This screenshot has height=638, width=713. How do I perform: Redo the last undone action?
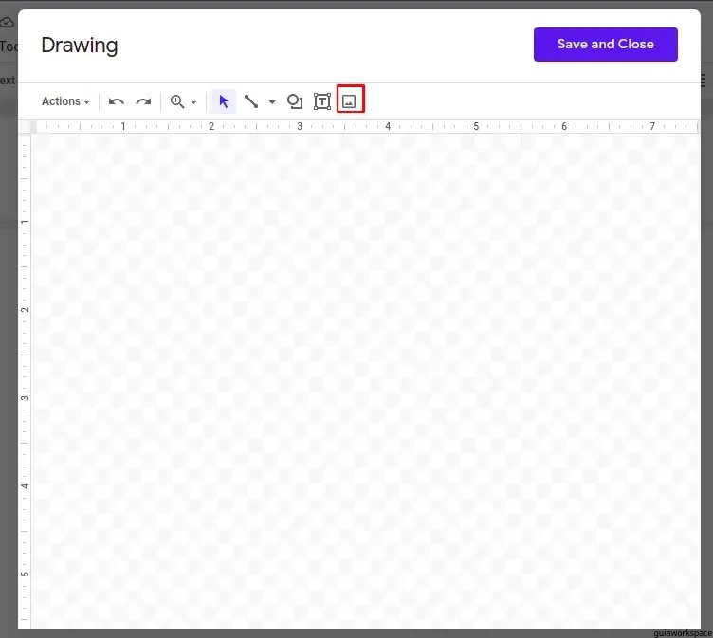pos(143,101)
